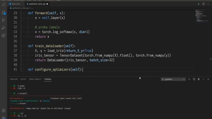The height and width of the screenshot is (119, 212).
Task: Open the Manage gear settings icon
Action: coord(4,118)
